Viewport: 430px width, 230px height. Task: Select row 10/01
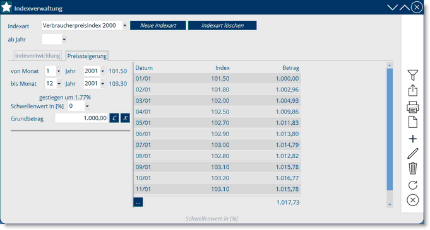coord(217,178)
